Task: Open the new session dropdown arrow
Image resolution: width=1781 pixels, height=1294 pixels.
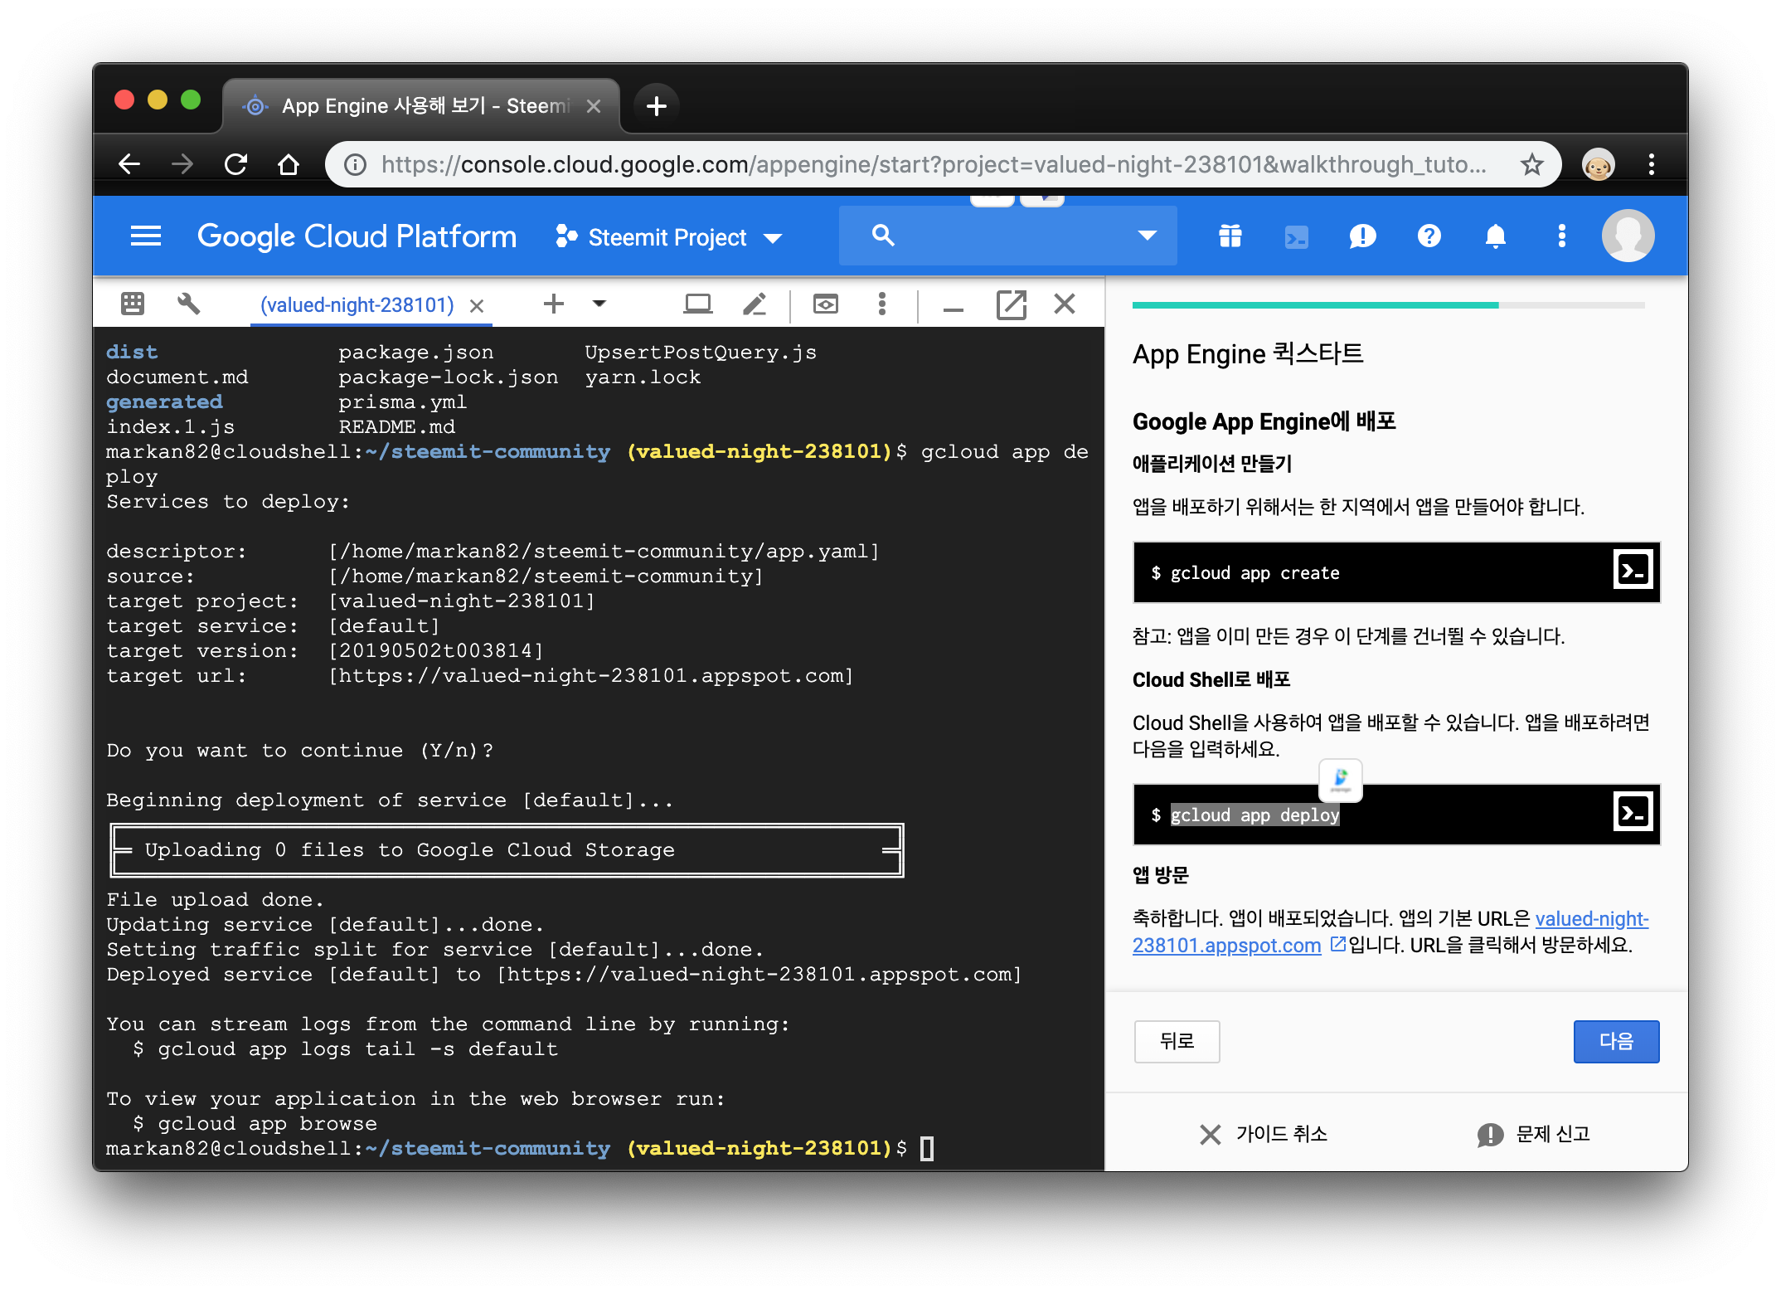Action: [599, 304]
